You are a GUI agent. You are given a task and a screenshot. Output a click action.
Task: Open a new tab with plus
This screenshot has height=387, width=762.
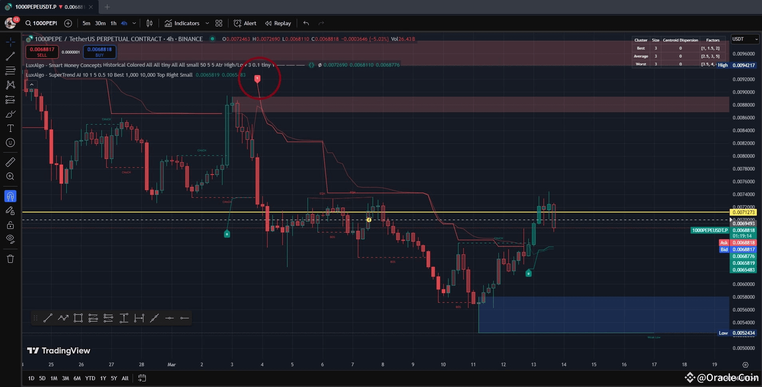107,7
